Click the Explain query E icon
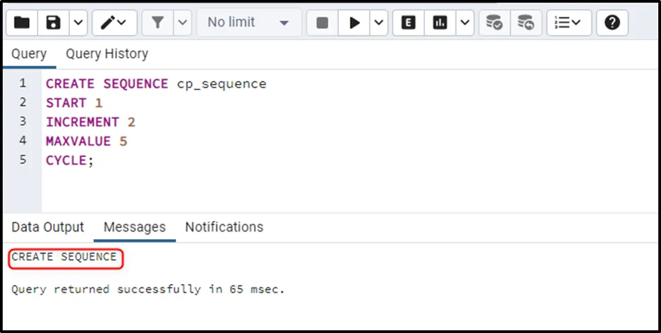 pyautogui.click(x=408, y=23)
